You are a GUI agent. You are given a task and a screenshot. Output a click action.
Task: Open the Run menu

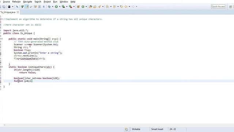(x=55, y=1)
